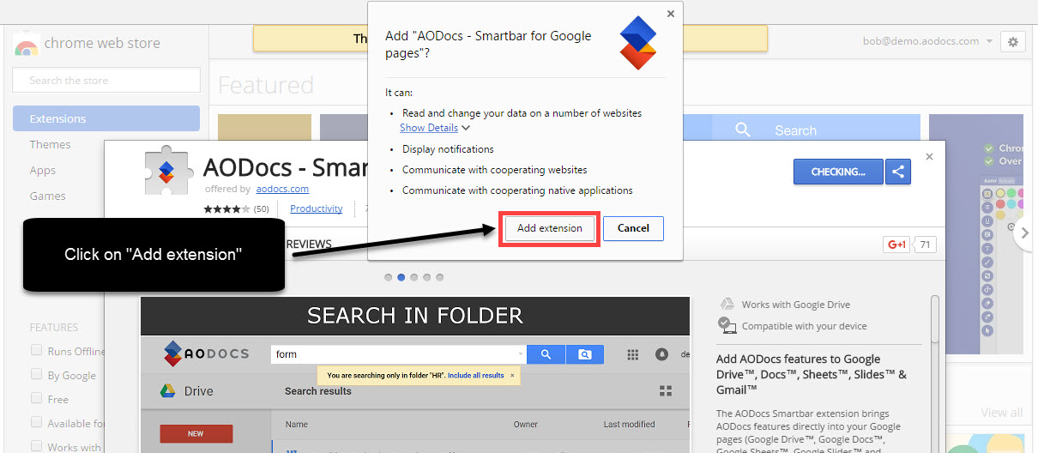Image resolution: width=1038 pixels, height=453 pixels.
Task: Open the aodocs.com developer link
Action: tap(282, 189)
